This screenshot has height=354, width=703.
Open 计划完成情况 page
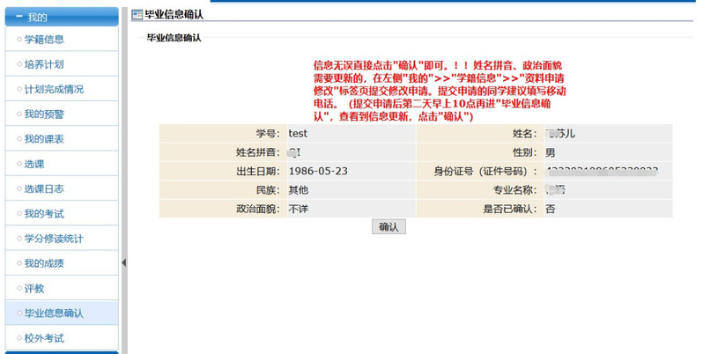click(54, 90)
